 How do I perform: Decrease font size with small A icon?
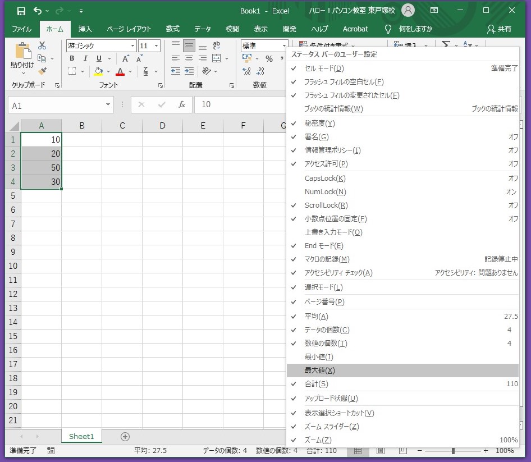click(x=139, y=58)
